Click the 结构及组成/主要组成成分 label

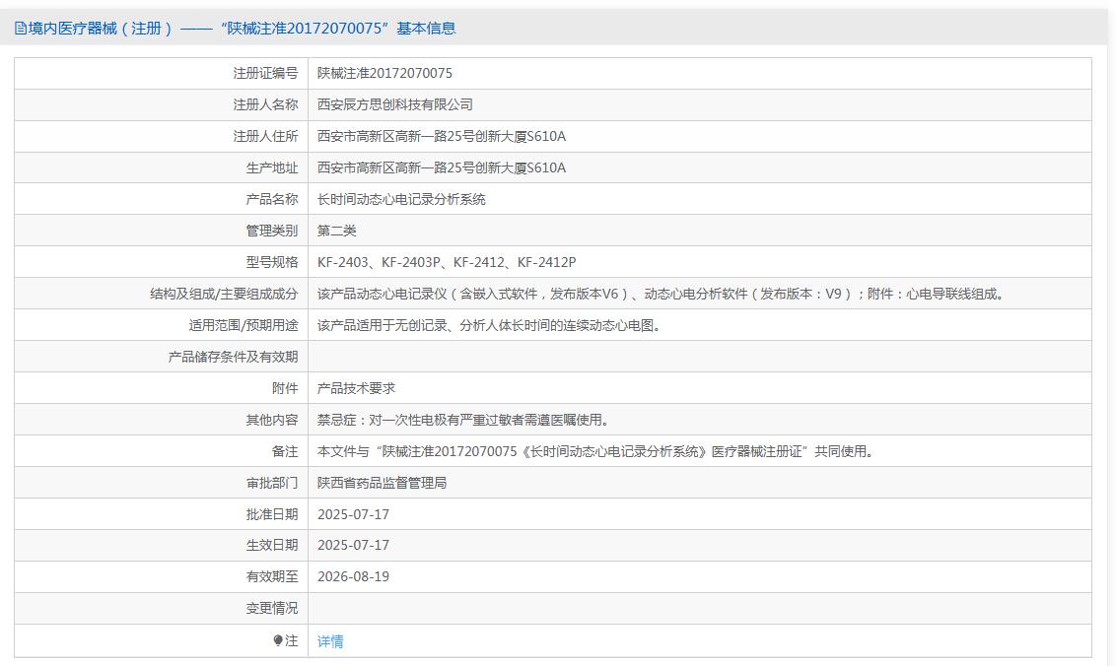pyautogui.click(x=224, y=294)
